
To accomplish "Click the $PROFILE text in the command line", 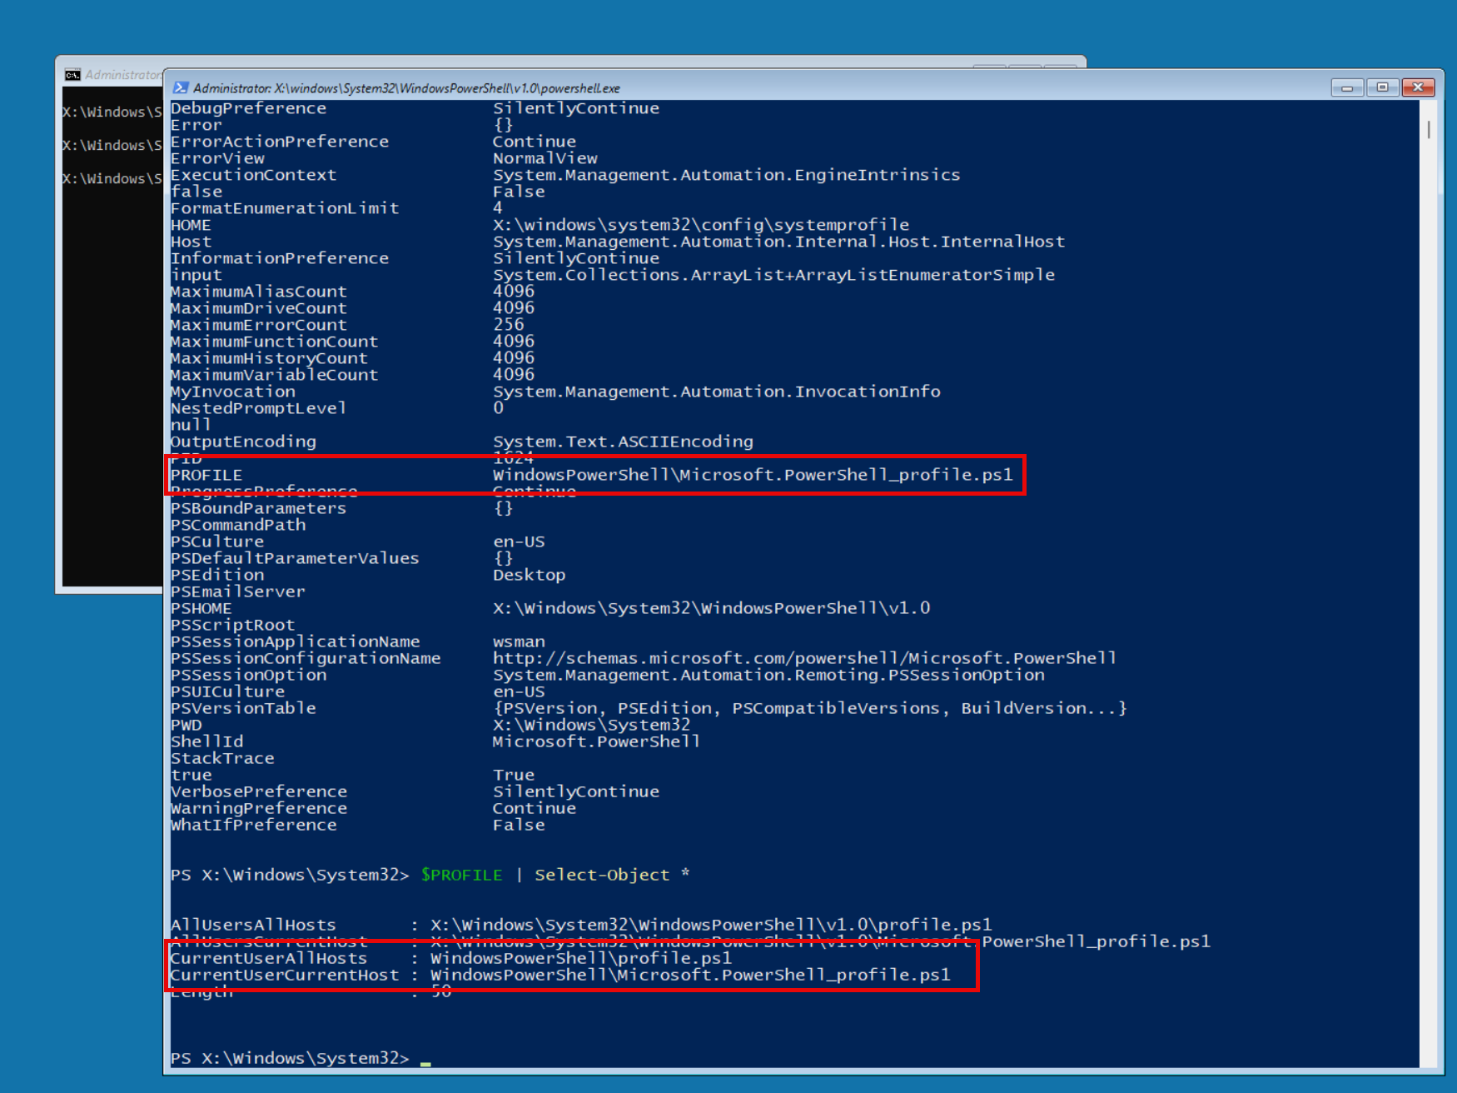I will pos(461,875).
